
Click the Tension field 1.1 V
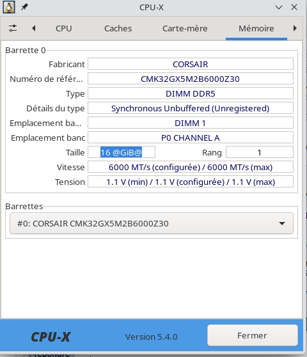(x=191, y=182)
